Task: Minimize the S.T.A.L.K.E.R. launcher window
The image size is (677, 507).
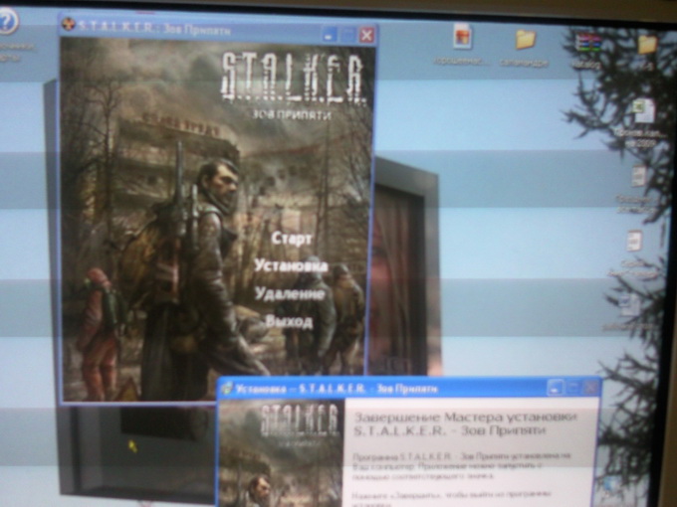Action: pos(330,36)
